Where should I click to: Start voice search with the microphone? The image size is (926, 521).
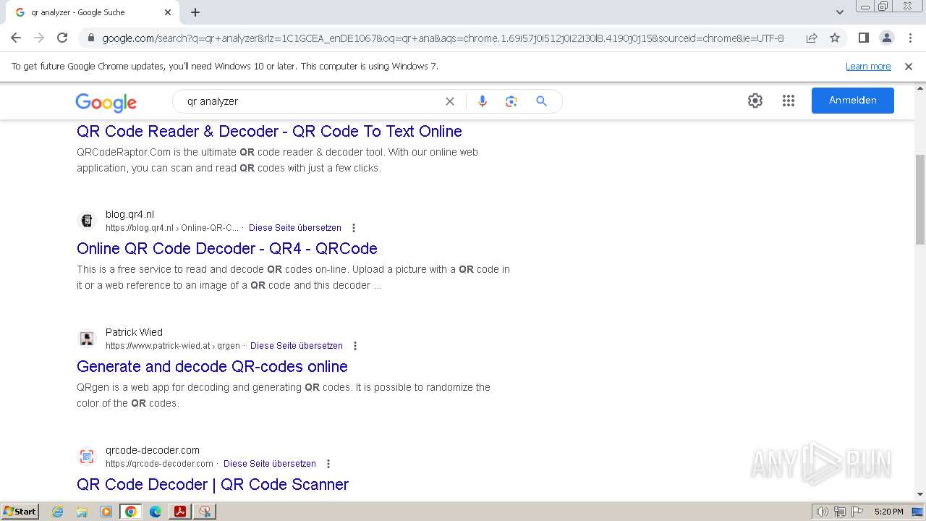pyautogui.click(x=483, y=101)
